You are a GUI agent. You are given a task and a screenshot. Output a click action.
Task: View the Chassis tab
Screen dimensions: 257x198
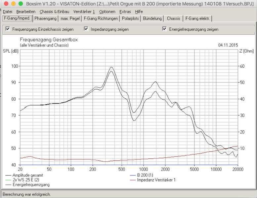174,18
